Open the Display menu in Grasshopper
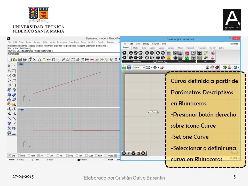Image resolution: width=248 pixels, height=186 pixels. click(x=146, y=44)
